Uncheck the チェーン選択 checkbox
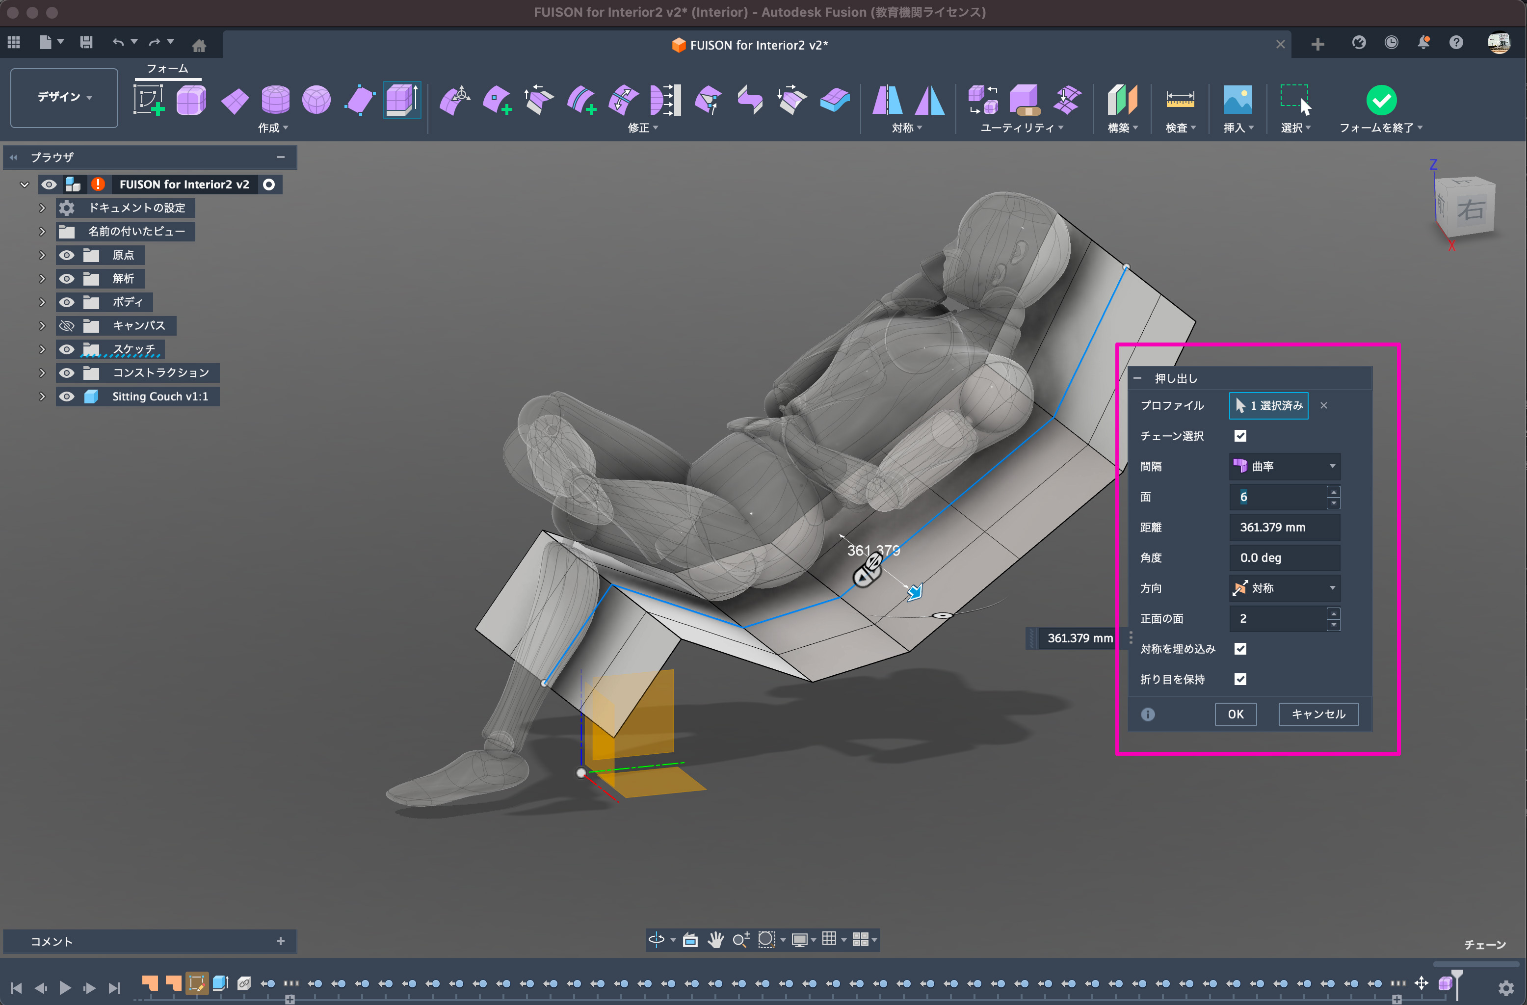Screen dimensions: 1527x1005 point(1240,436)
